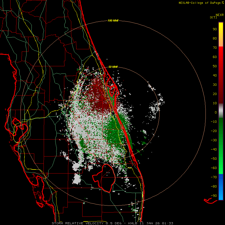Screen dimensions: 225x225
Task: Click the 60 value on velocity scale
Action: pyautogui.click(x=215, y=57)
